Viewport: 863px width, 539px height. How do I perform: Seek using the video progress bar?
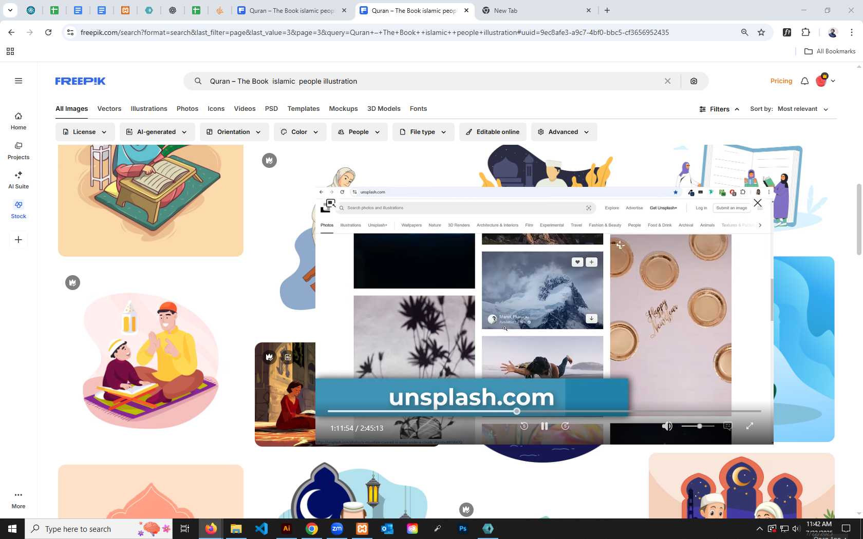pyautogui.click(x=544, y=411)
